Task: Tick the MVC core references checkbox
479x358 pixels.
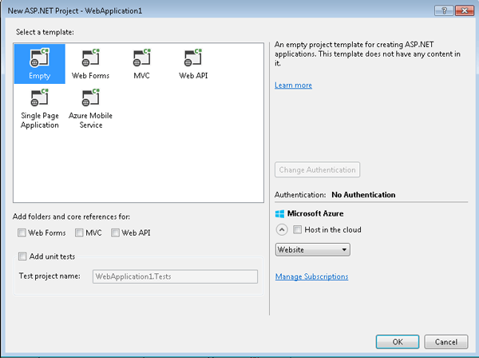Action: (x=79, y=233)
